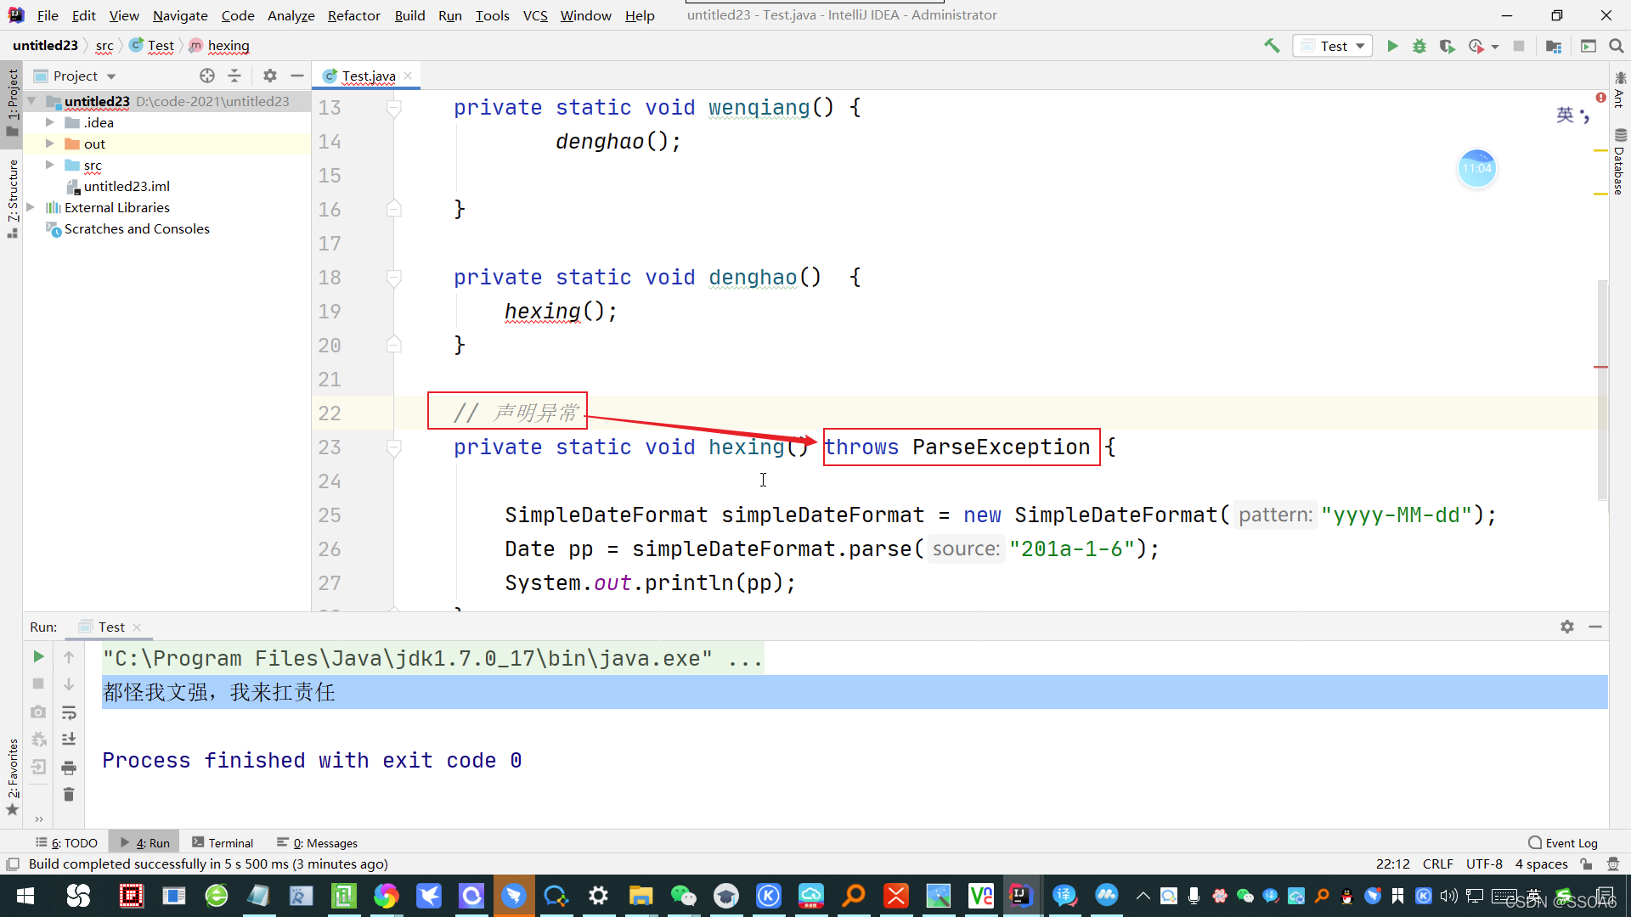Click the src breadcrumb
Image resolution: width=1631 pixels, height=917 pixels.
(104, 46)
